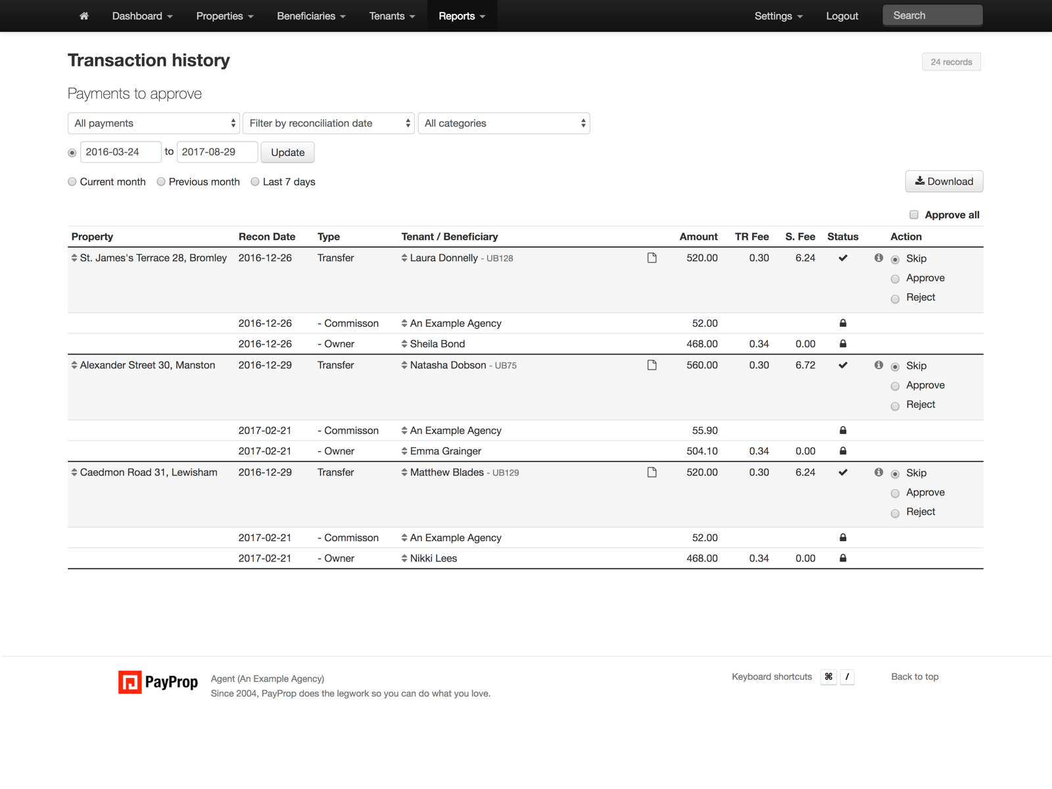Open St. James's Terrace 28, Bromley property
The height and width of the screenshot is (789, 1052).
click(153, 258)
